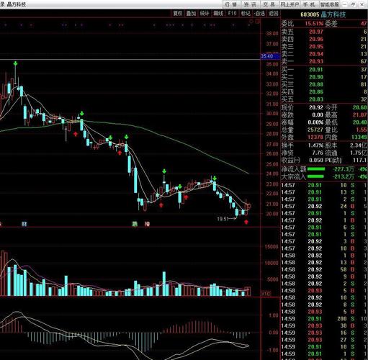368x360 pixels.
Task: Select the 卖四 20.96 ask row
Action: pyautogui.click(x=324, y=39)
